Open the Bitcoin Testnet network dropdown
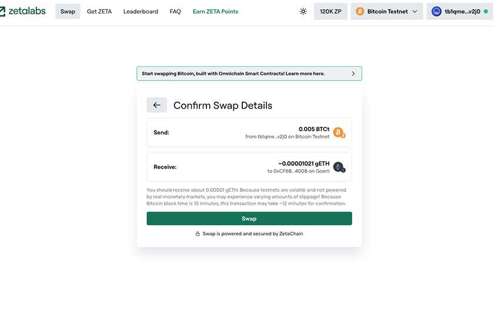Image resolution: width=494 pixels, height=329 pixels. point(387,11)
